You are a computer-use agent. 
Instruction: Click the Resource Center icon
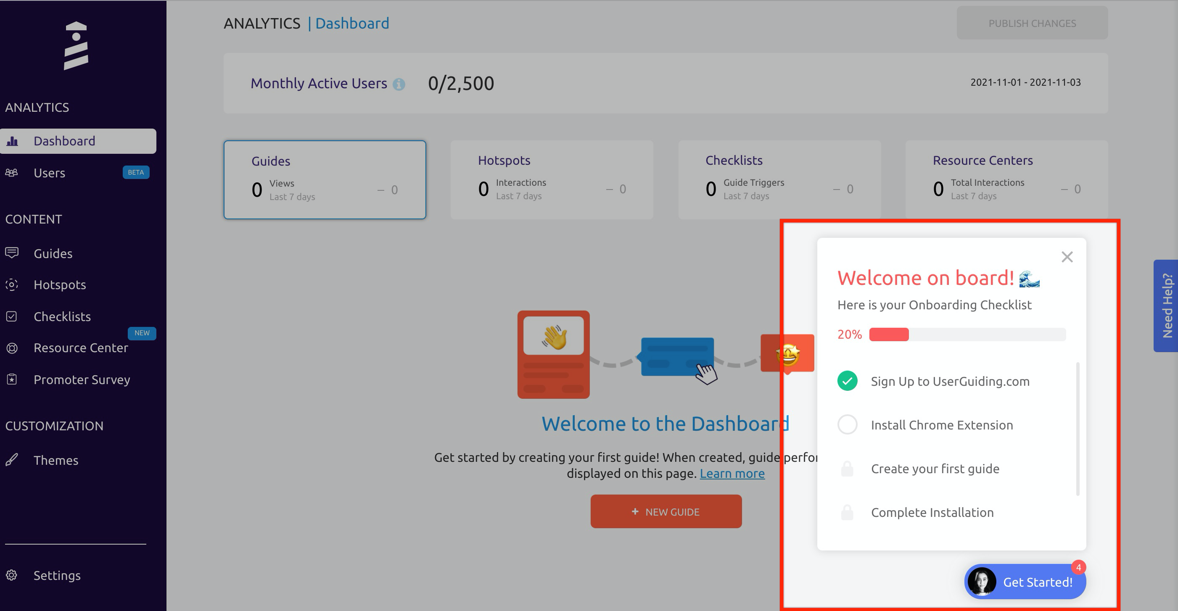[11, 348]
